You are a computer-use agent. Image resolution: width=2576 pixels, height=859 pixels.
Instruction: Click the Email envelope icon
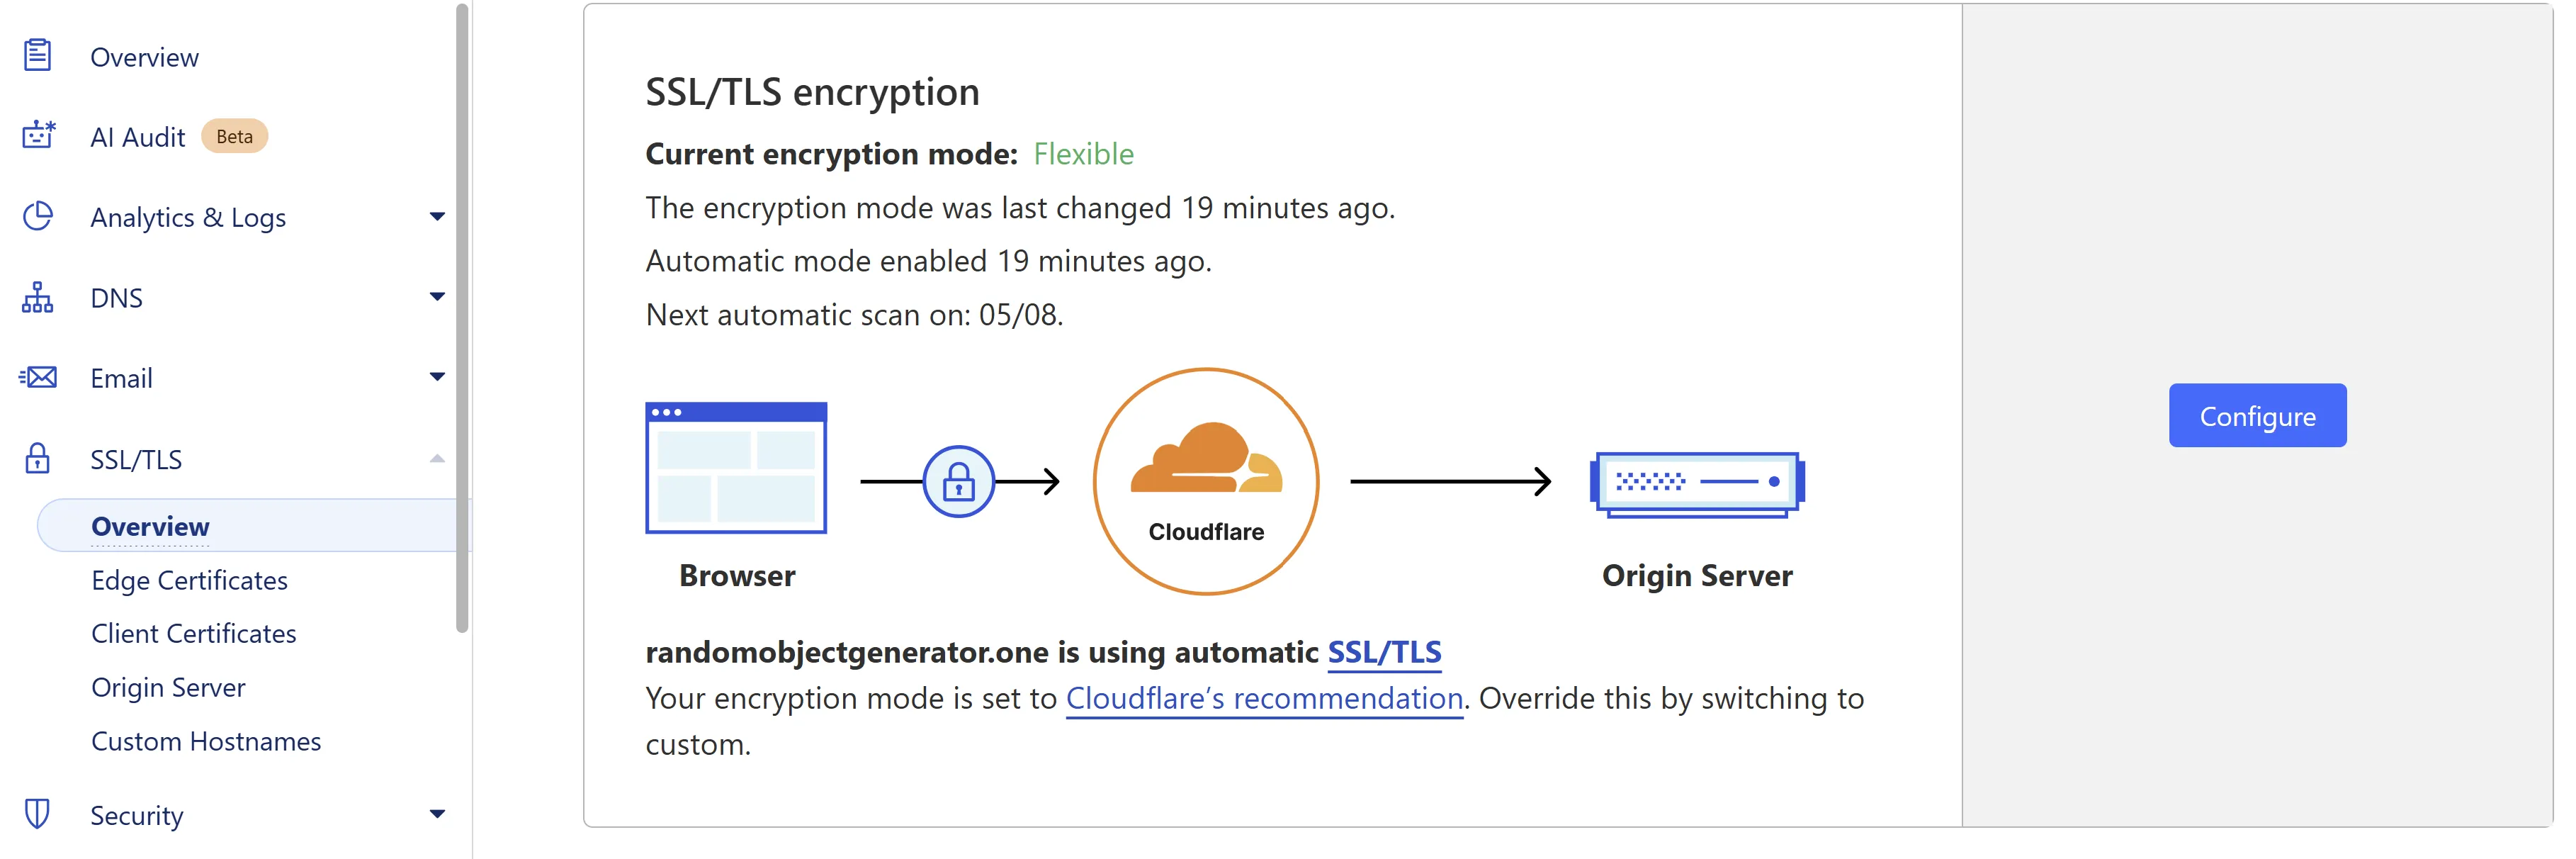[x=38, y=377]
